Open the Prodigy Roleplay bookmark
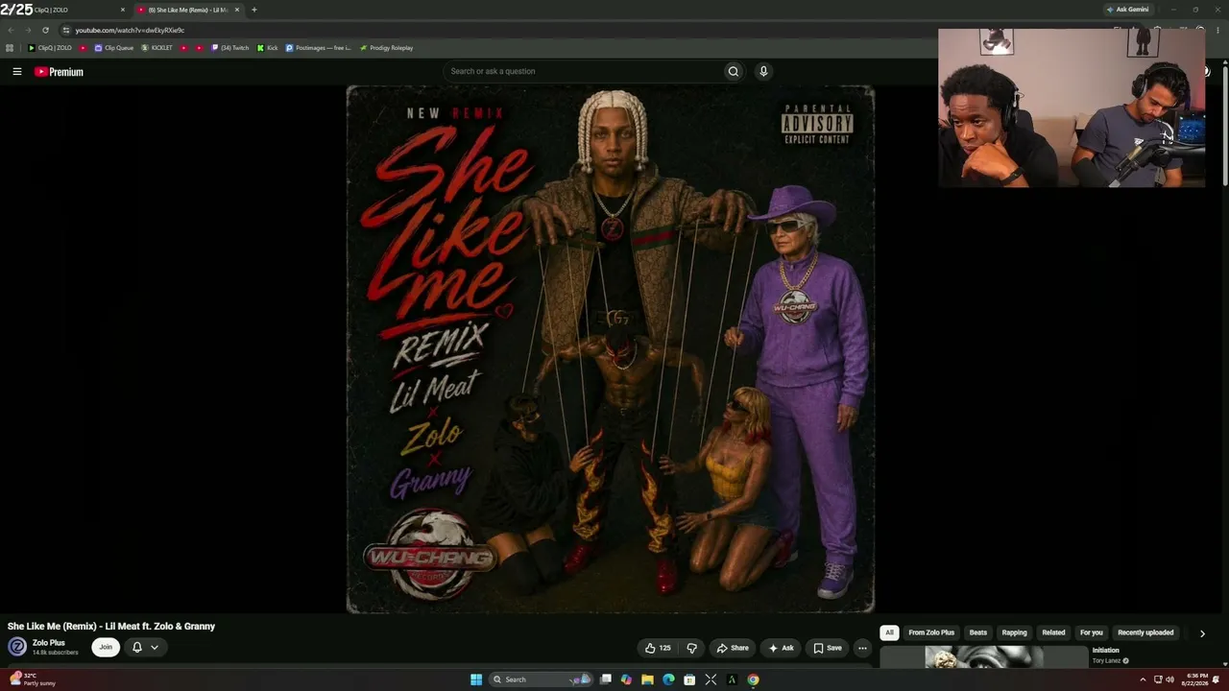 click(386, 48)
